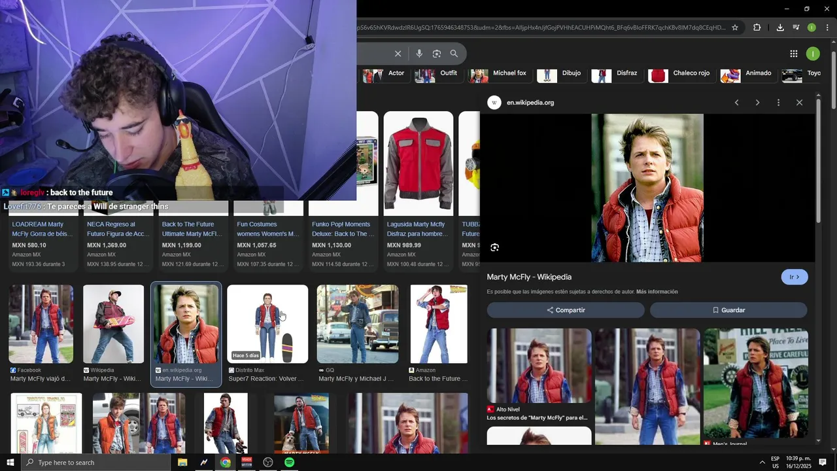Open File Explorer from taskbar
This screenshot has height=471, width=837.
pyautogui.click(x=182, y=462)
